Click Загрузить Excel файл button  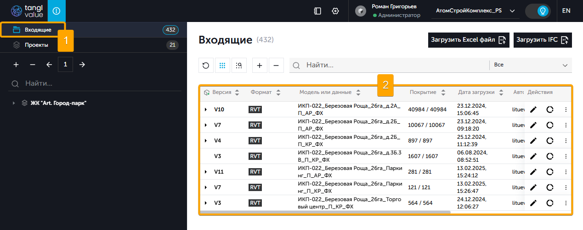point(468,40)
